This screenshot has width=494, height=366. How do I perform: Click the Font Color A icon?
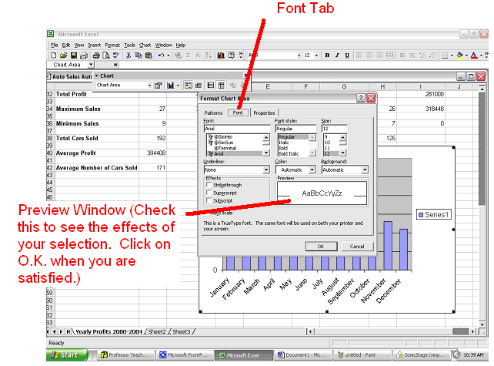pyautogui.click(x=474, y=55)
